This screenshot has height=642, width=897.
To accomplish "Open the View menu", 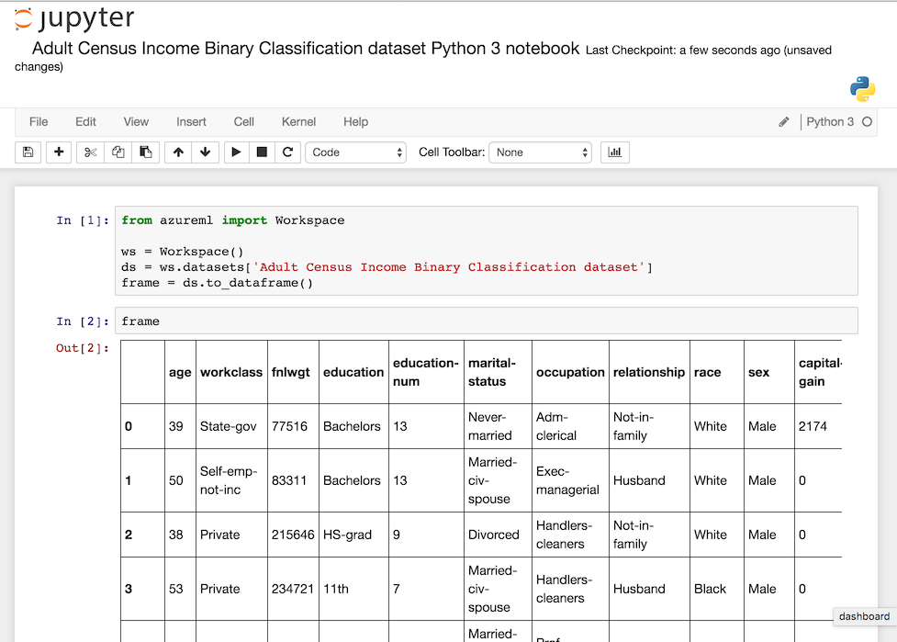I will point(136,122).
